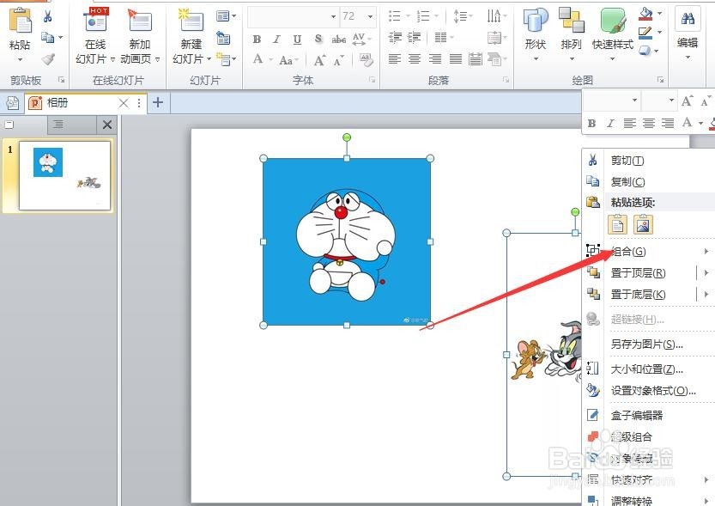Screen dimensions: 715x506
Task: Open 编辑 editing binoculars menu
Action: tap(688, 34)
